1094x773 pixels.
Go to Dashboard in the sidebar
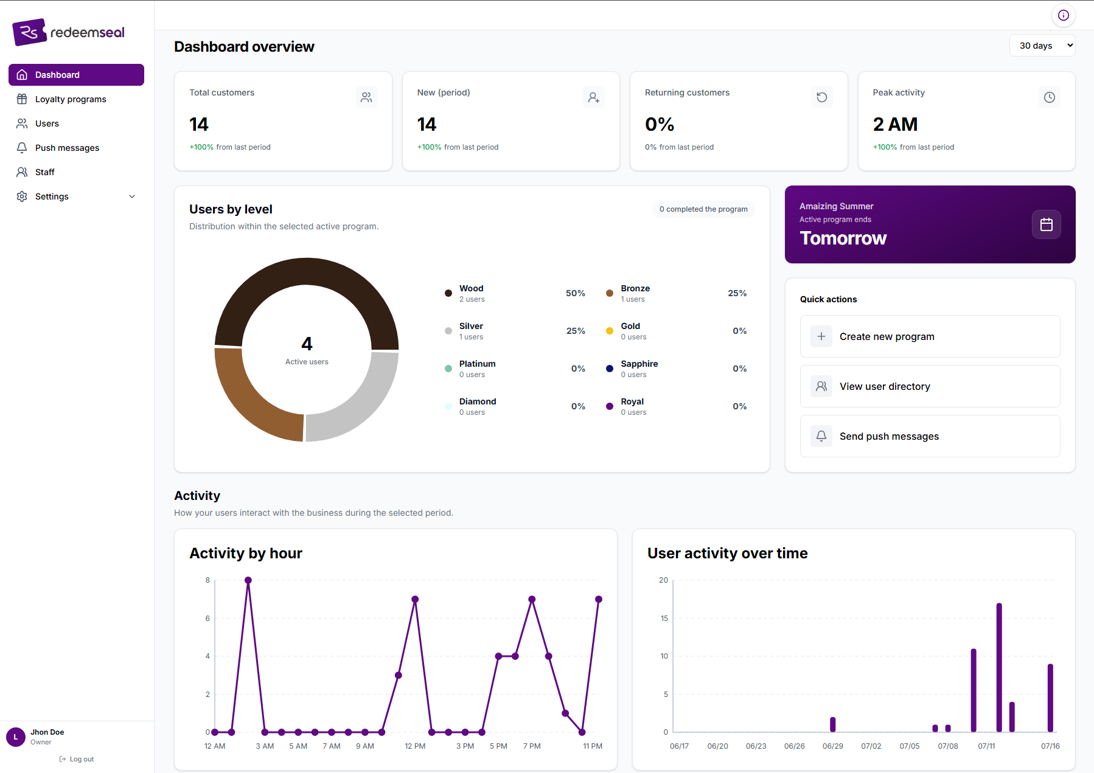point(76,75)
